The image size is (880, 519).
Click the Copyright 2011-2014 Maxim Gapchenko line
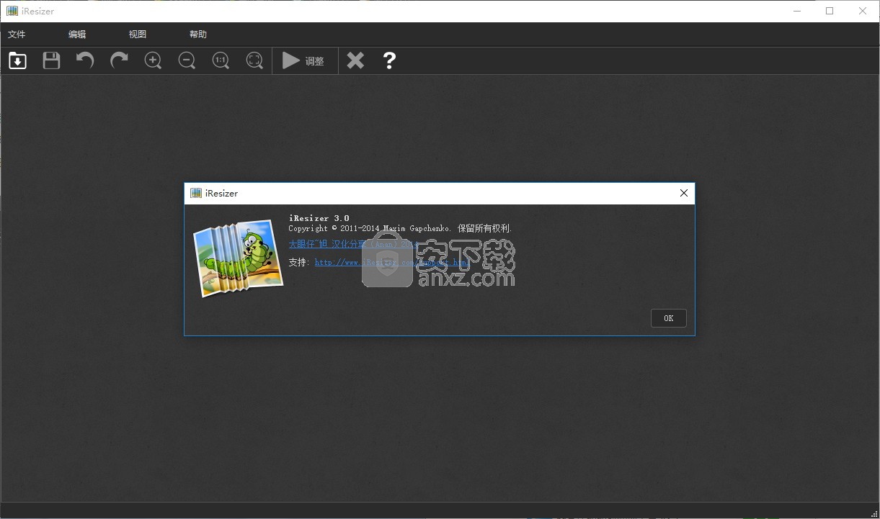point(400,228)
